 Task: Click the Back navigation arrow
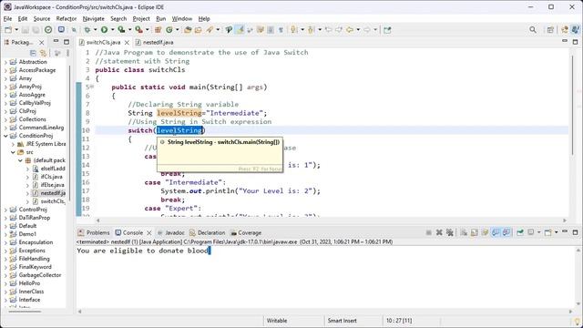point(350,30)
